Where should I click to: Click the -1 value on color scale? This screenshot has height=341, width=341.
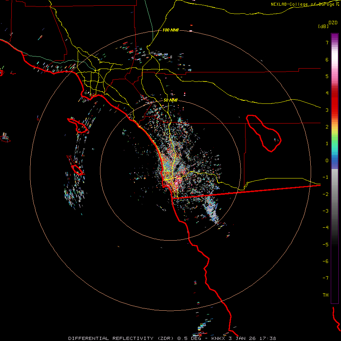coord(325,177)
